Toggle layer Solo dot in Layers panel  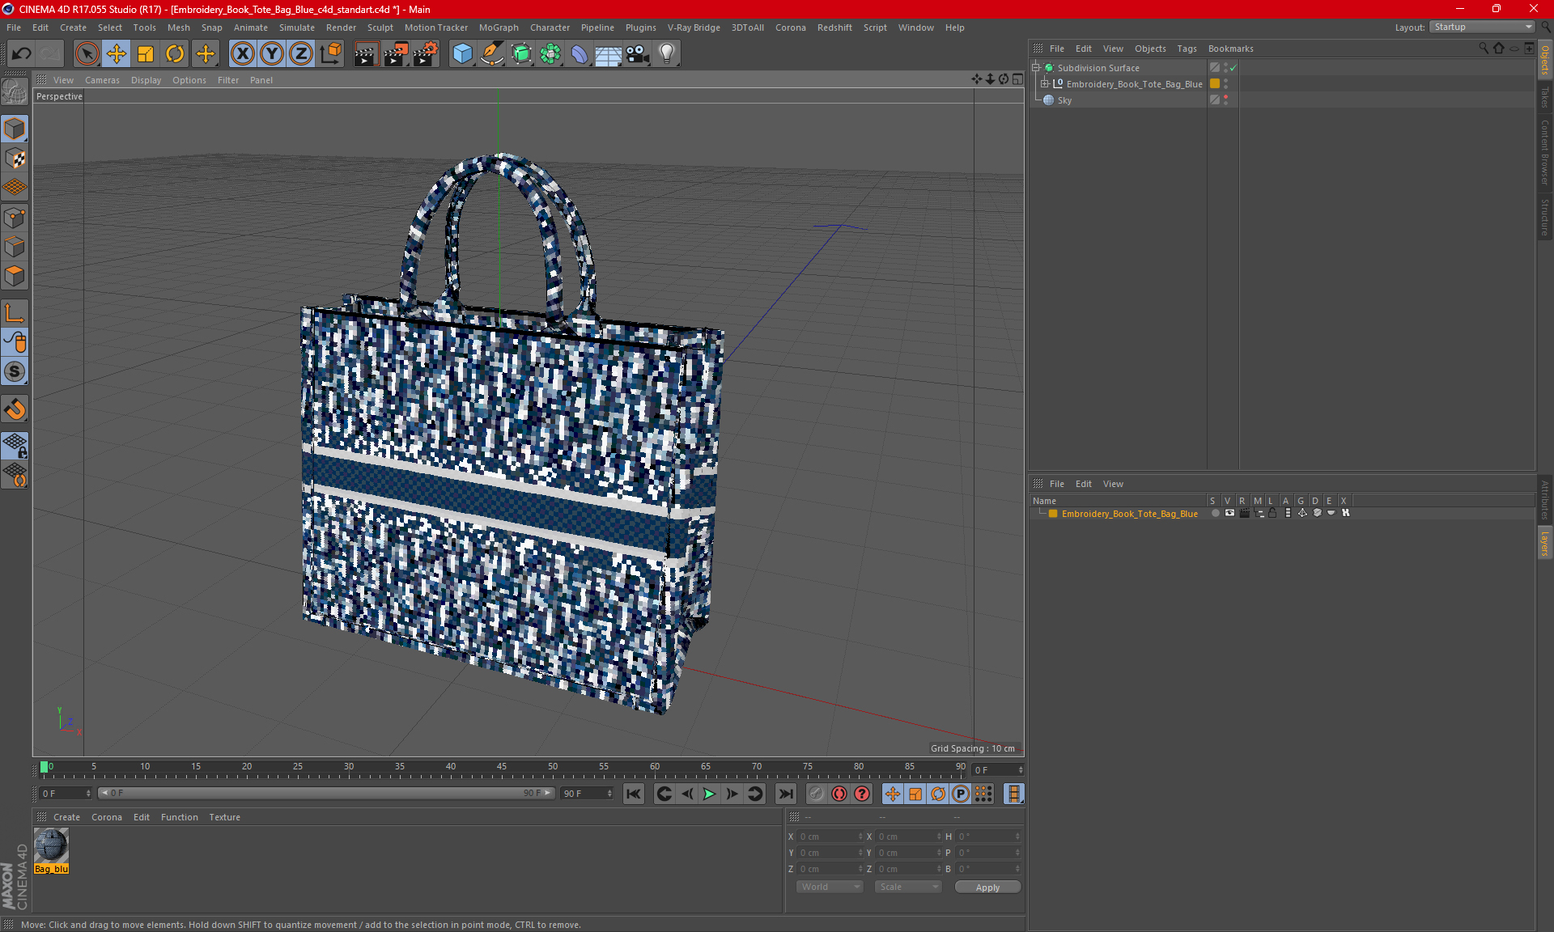[x=1215, y=513]
